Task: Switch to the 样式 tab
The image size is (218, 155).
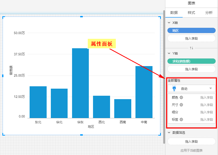Action: tap(191, 13)
